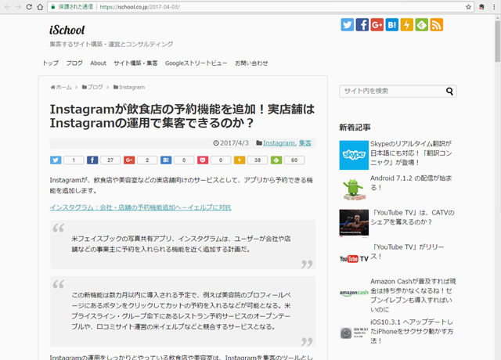Open the インスタグラム article source link
Image resolution: width=501 pixels, height=360 pixels.
point(140,207)
